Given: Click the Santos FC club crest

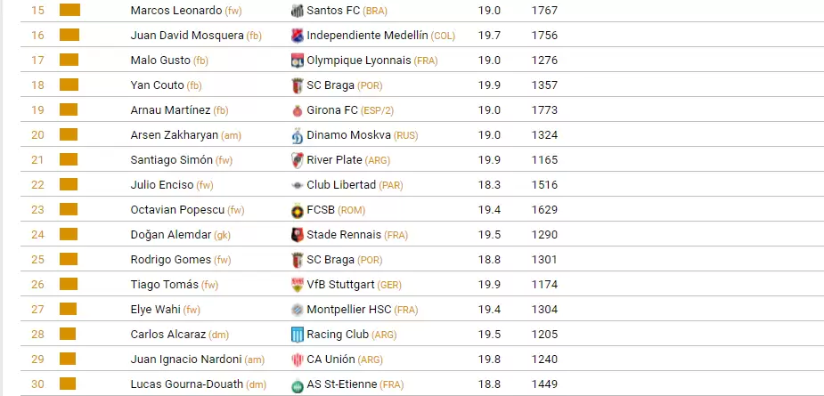Looking at the screenshot, I should click(298, 11).
